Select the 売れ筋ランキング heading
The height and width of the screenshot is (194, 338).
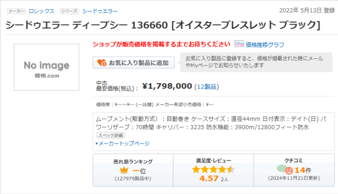click(x=133, y=161)
